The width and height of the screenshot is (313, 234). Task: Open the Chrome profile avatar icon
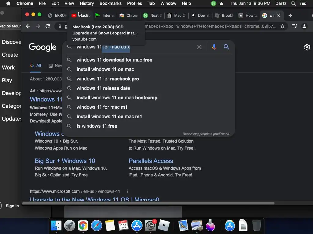point(304,26)
